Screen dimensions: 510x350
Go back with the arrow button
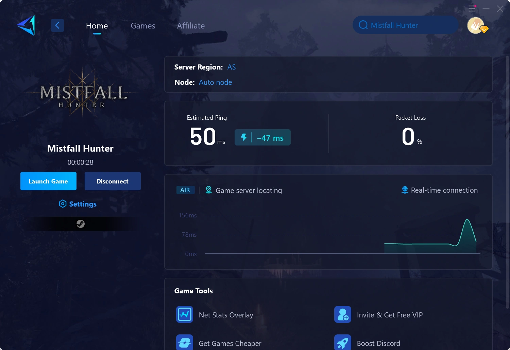57,25
